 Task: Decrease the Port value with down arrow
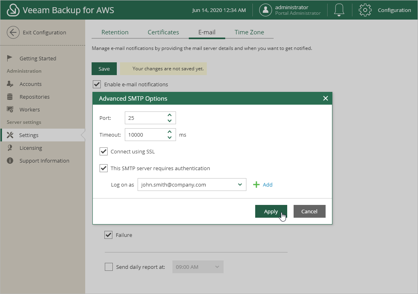170,121
